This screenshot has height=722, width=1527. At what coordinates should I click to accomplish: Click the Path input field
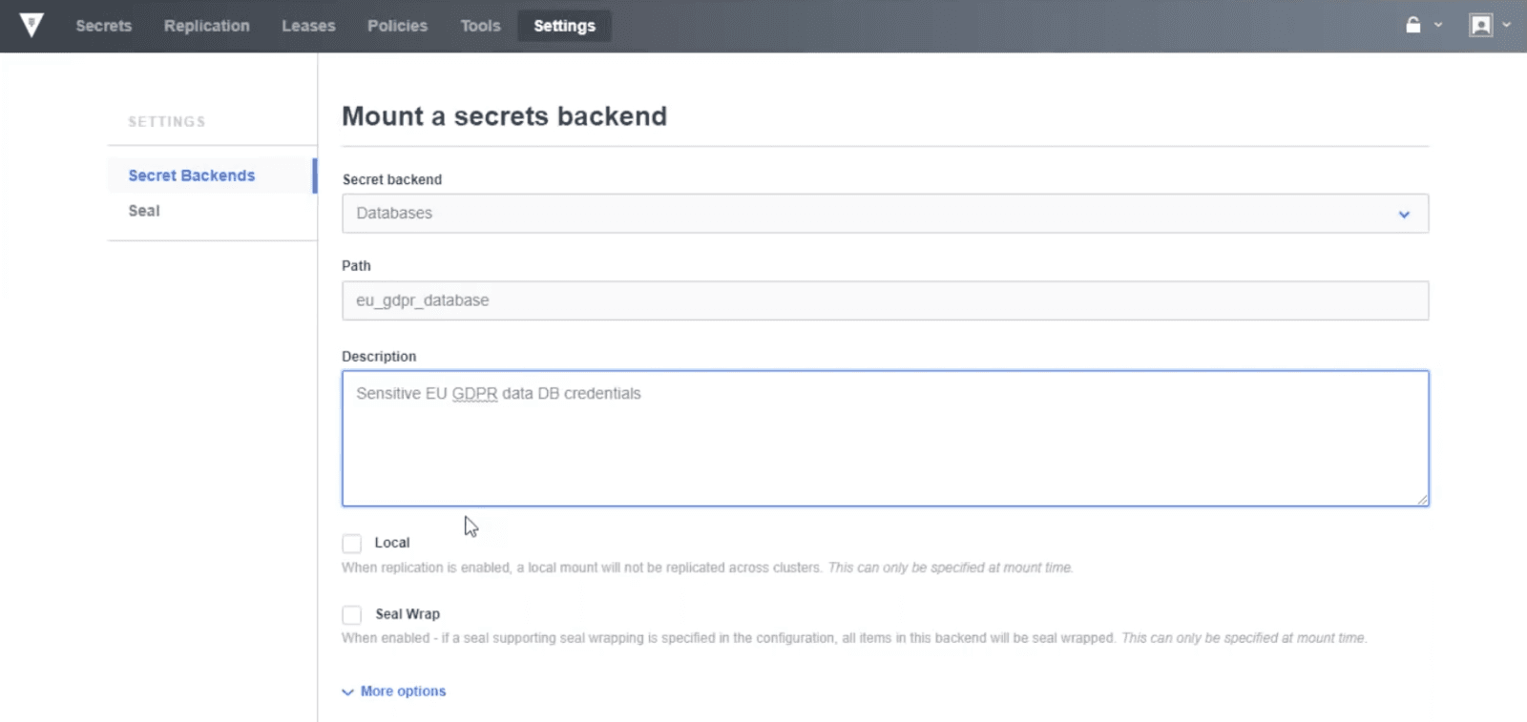coord(885,300)
